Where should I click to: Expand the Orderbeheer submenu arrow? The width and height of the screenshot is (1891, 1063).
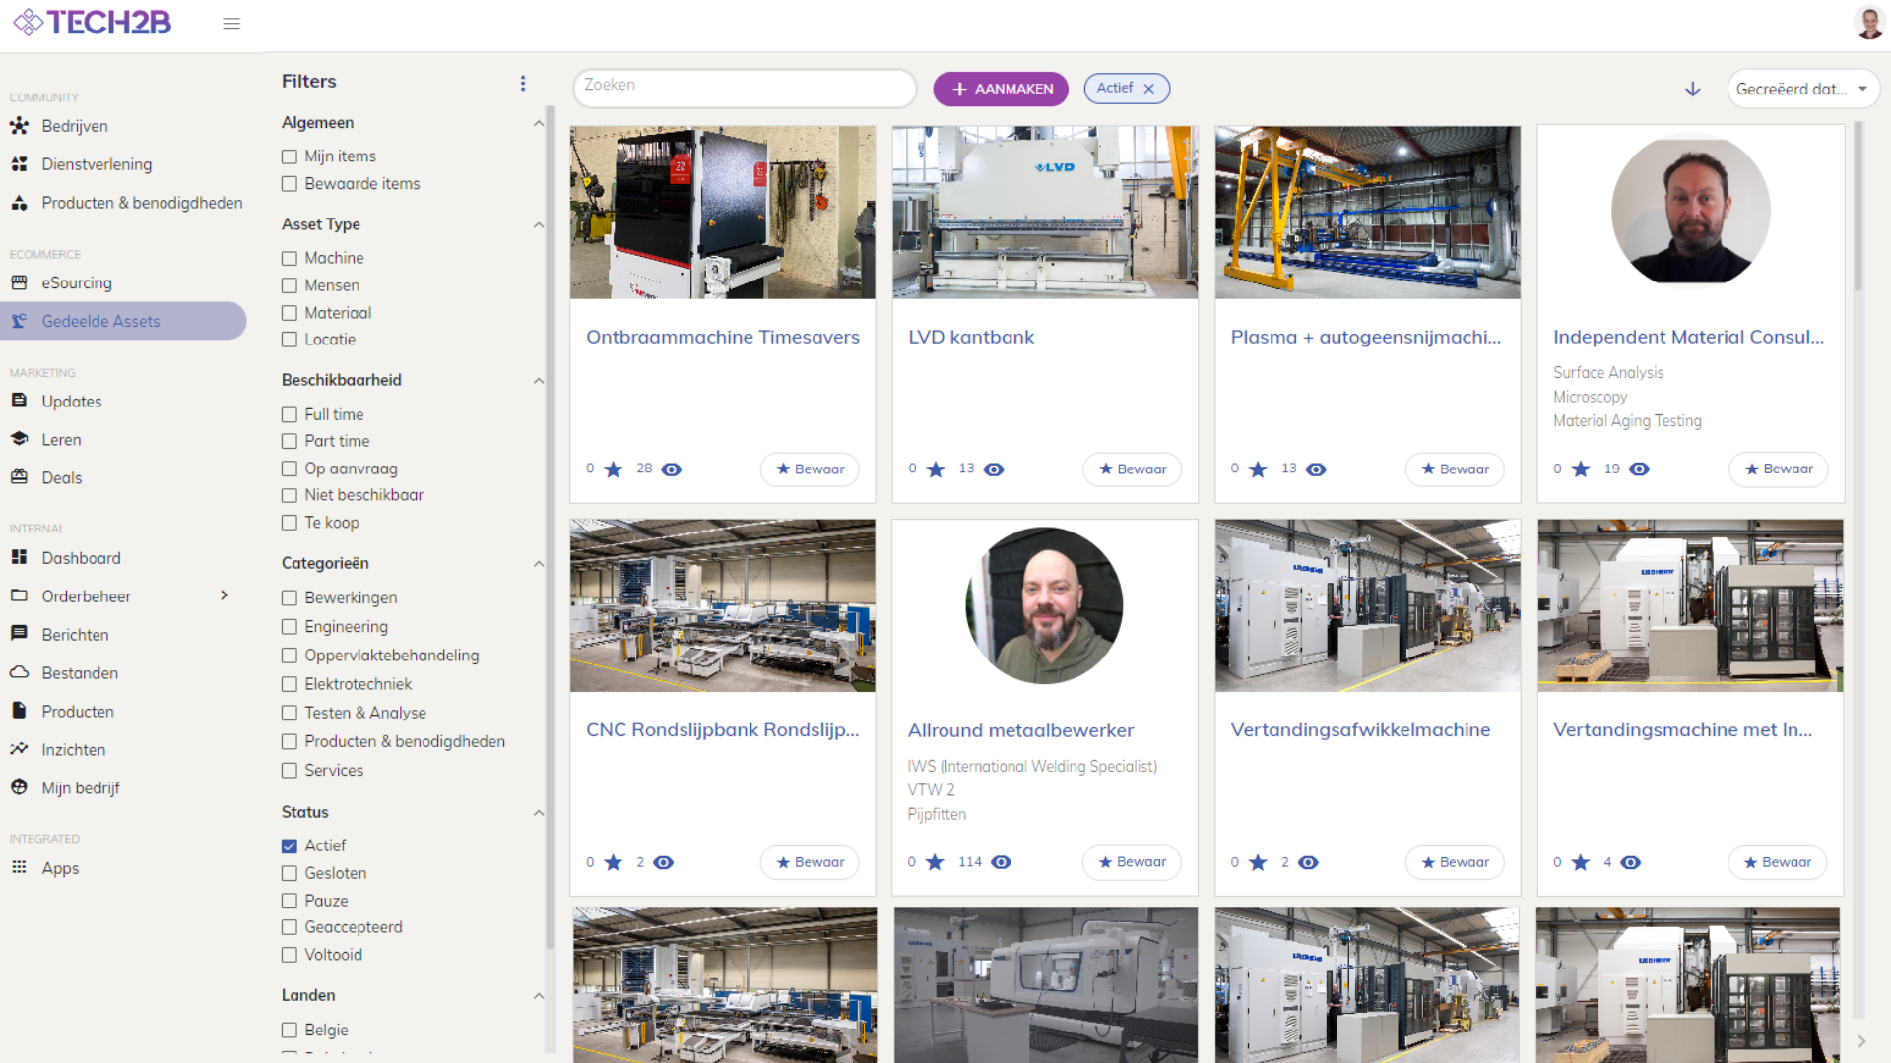coord(225,595)
